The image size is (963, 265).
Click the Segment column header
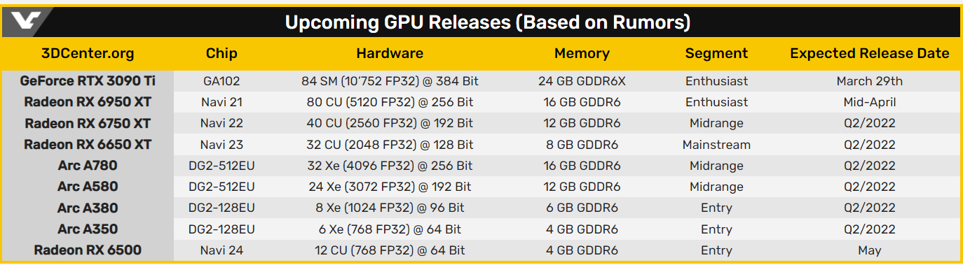[716, 53]
